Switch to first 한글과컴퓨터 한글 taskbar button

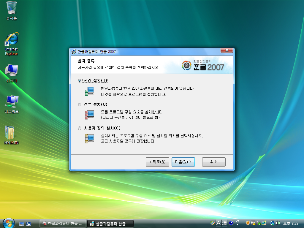pyautogui.click(x=63, y=224)
